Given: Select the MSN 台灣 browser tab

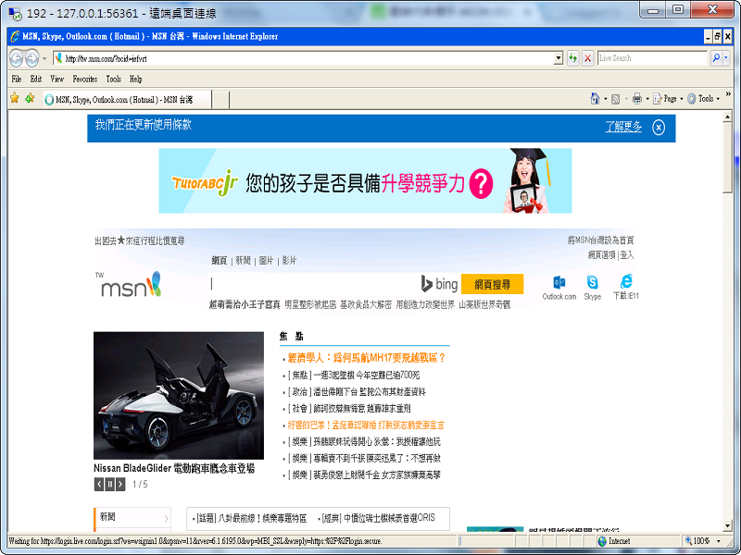Looking at the screenshot, I should coord(127,100).
